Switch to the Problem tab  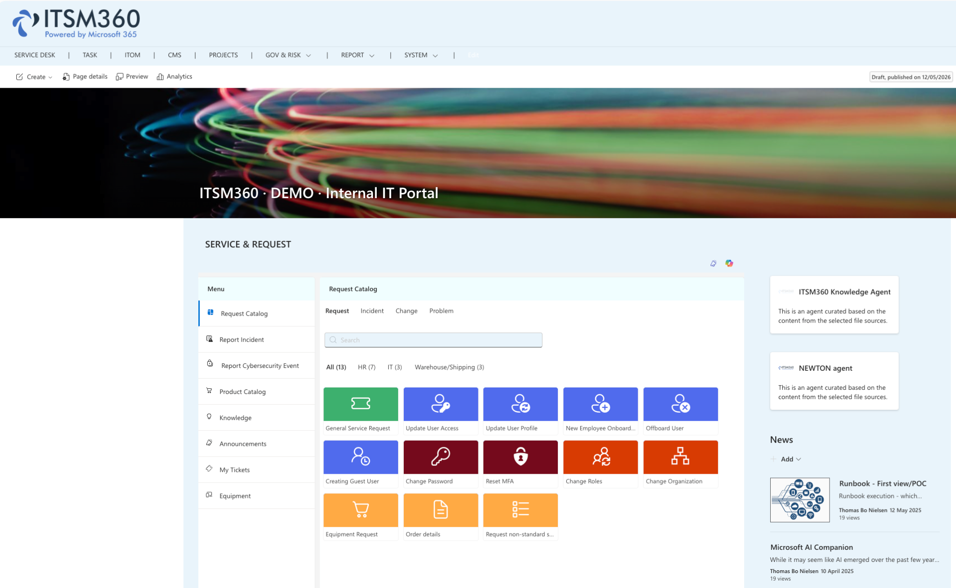pyautogui.click(x=441, y=311)
